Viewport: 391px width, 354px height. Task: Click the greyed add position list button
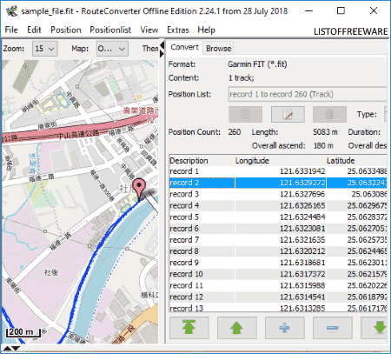pyautogui.click(x=245, y=114)
